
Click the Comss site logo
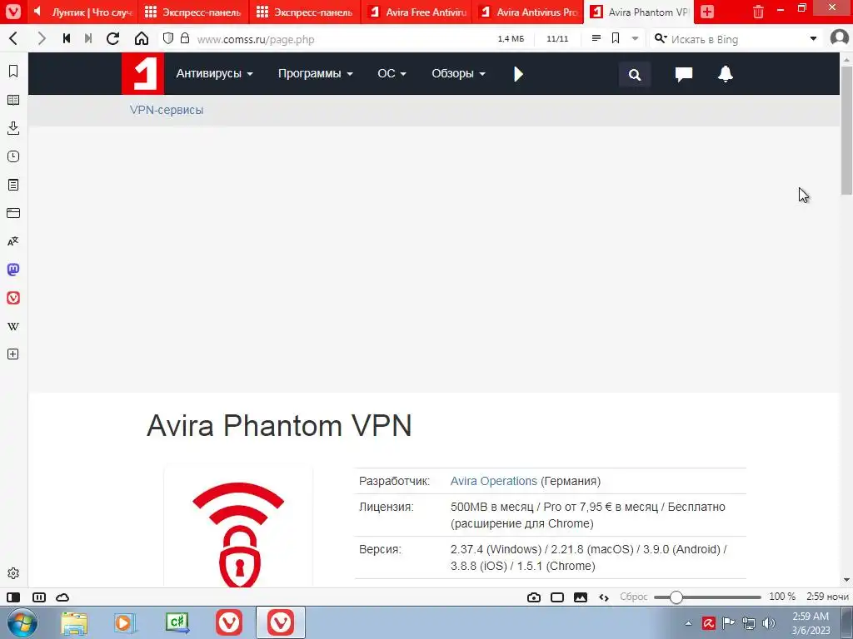tap(142, 73)
